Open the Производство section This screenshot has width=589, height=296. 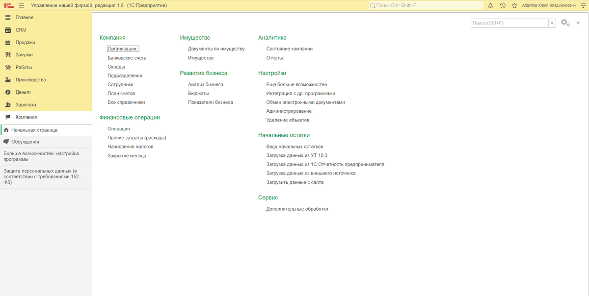[x=46, y=80]
